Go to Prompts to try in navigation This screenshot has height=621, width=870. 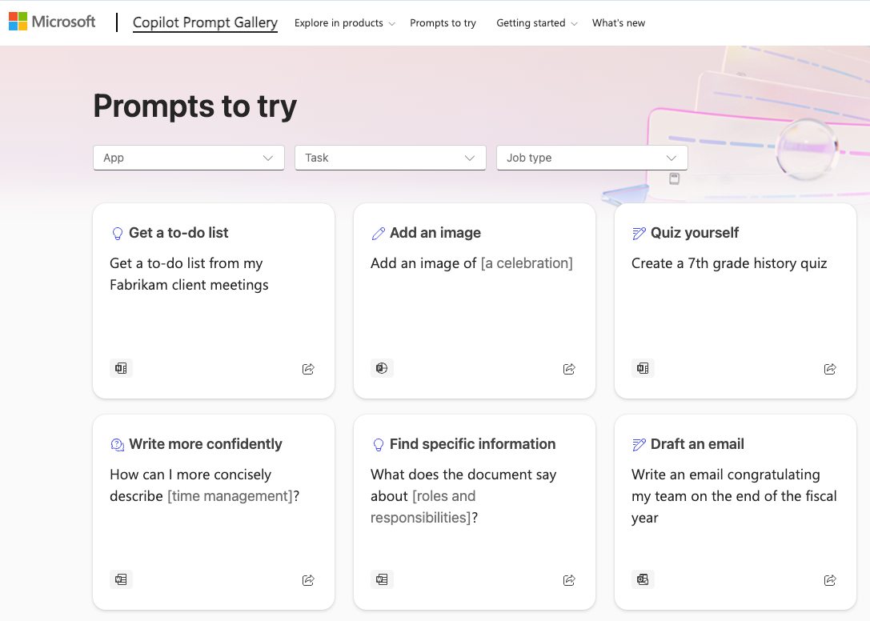pos(443,22)
